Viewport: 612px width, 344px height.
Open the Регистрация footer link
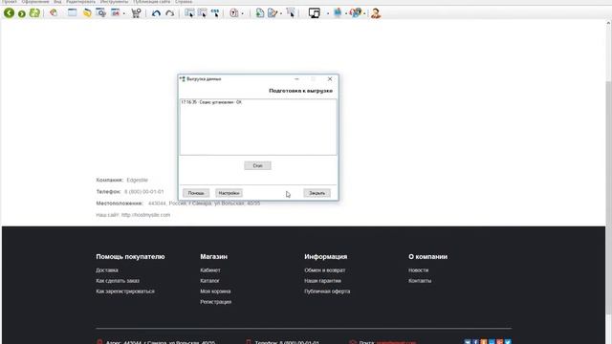216,302
